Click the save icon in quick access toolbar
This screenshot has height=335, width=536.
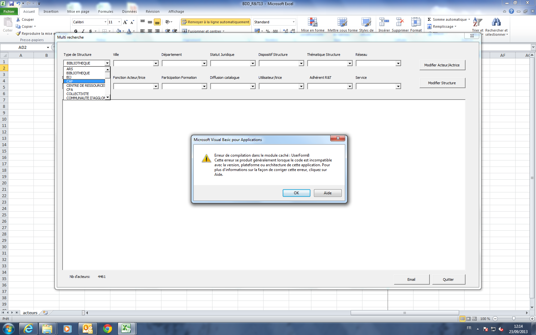coord(11,4)
